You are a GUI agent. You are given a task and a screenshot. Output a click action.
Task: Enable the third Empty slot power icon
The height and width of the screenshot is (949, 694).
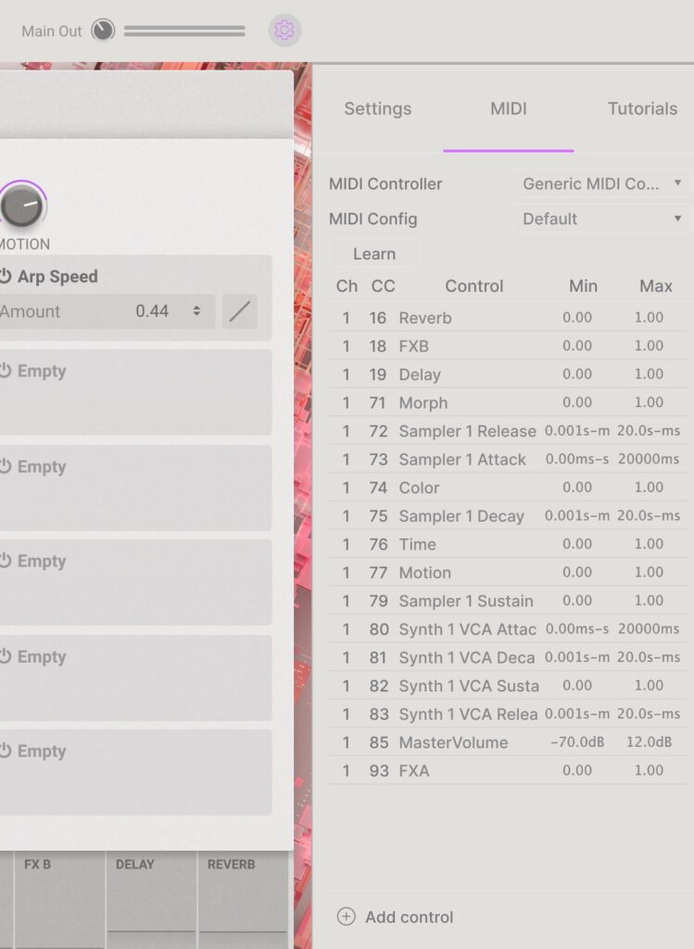(x=6, y=561)
